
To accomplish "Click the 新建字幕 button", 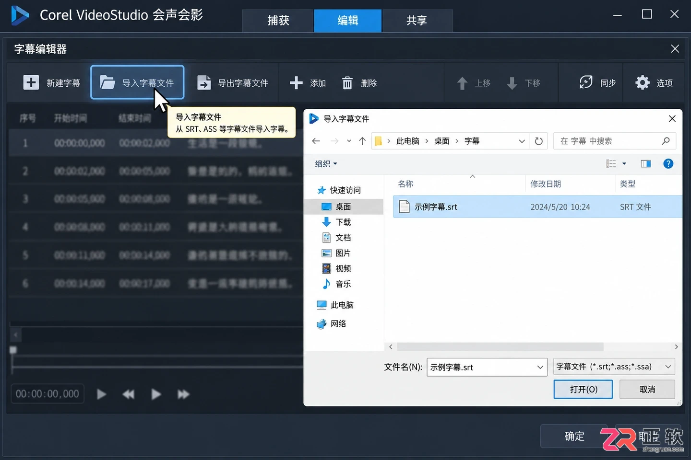I will tap(52, 83).
